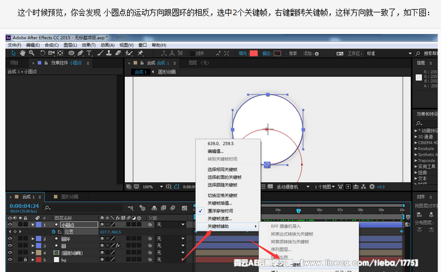Toggle transparency grid icon in viewer
Viewport: 441px width, 272px height.
pos(270,187)
